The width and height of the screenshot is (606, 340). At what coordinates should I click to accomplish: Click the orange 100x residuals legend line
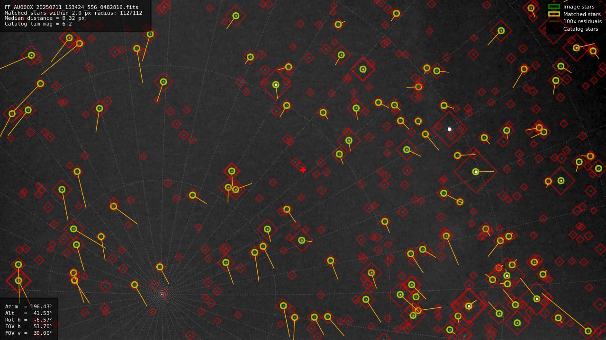click(554, 21)
